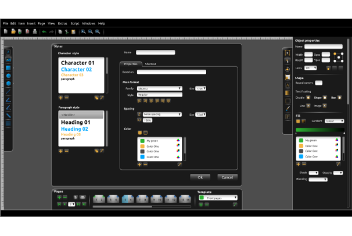Click the Open folder icon in toolbar
This screenshot has width=352, height=236.
(13, 31)
